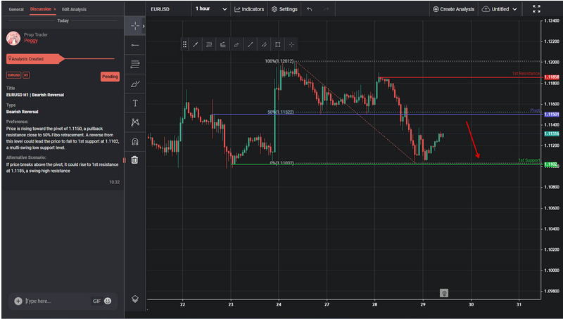Open chart Settings
Viewport: 563px width, 319px height.
tap(284, 9)
